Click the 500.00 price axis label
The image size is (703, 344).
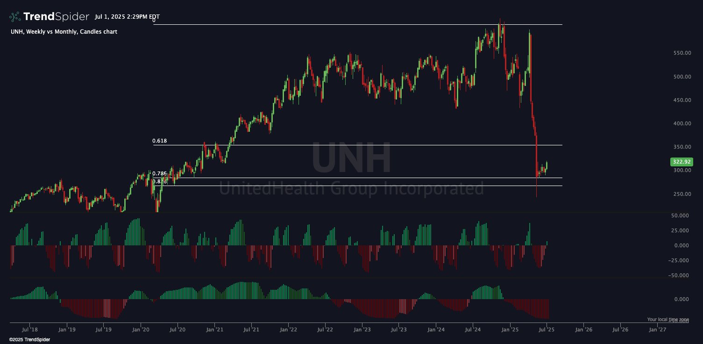pos(682,77)
